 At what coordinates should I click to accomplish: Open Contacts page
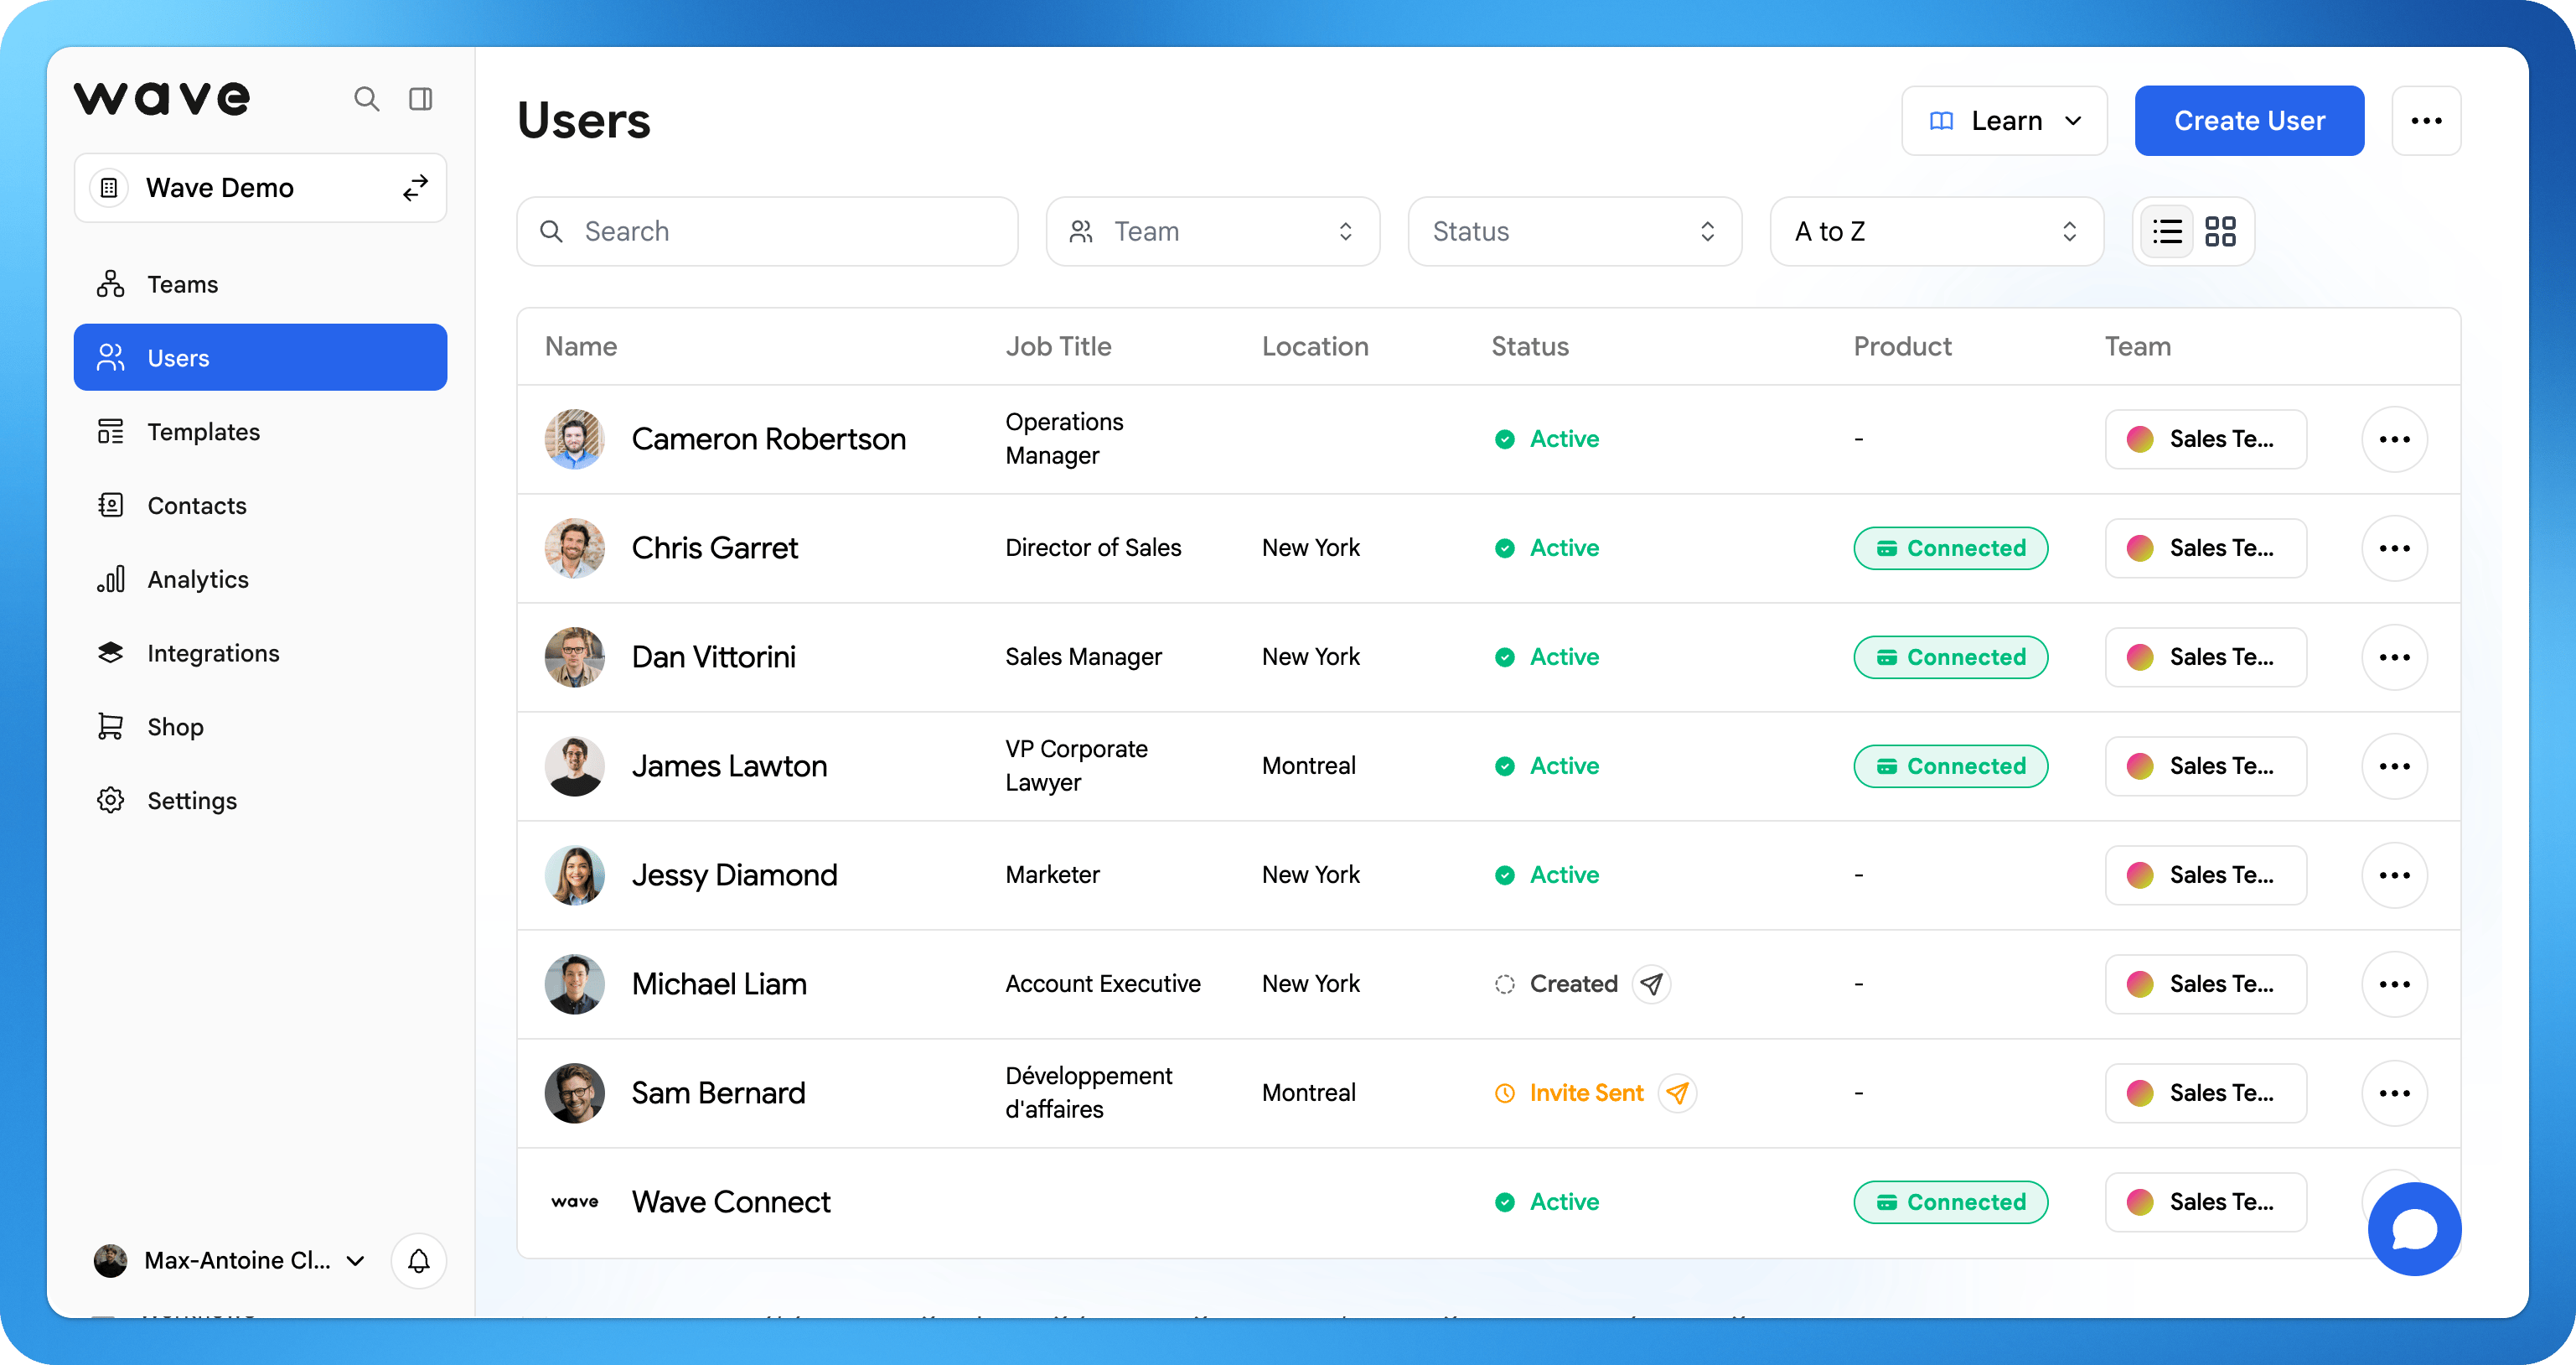pos(260,506)
